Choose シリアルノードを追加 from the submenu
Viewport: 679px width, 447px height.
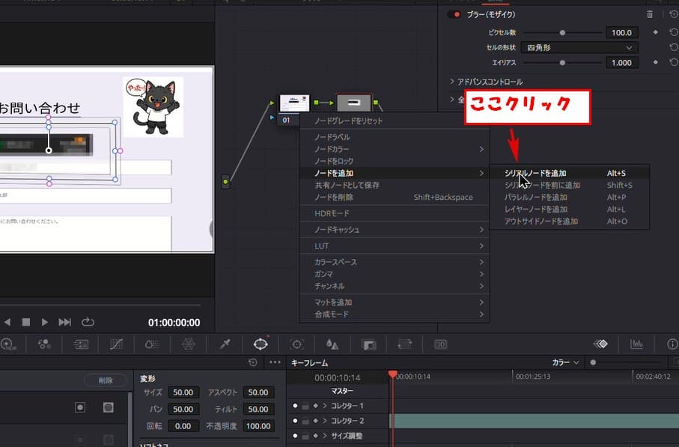[535, 173]
